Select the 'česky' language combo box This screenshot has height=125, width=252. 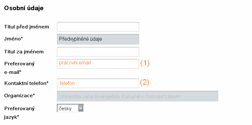pos(71,109)
